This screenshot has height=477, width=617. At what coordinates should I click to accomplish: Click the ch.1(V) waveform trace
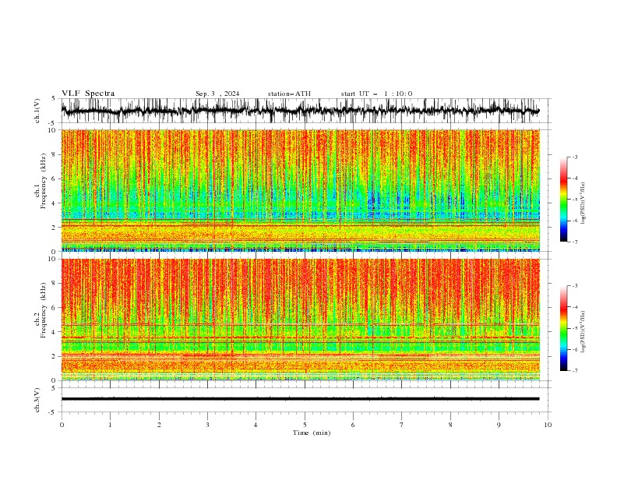point(300,111)
